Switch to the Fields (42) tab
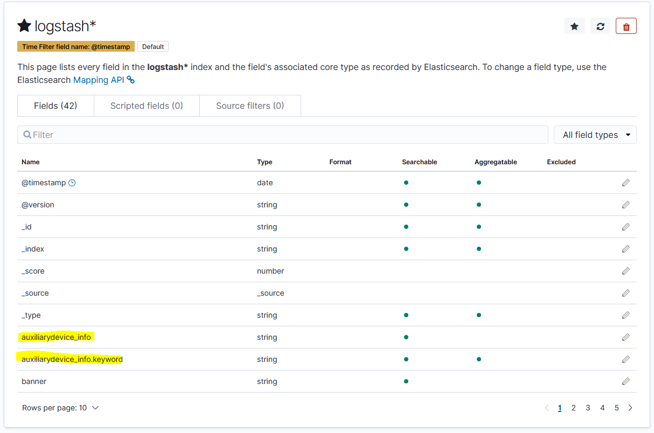 pyautogui.click(x=55, y=106)
